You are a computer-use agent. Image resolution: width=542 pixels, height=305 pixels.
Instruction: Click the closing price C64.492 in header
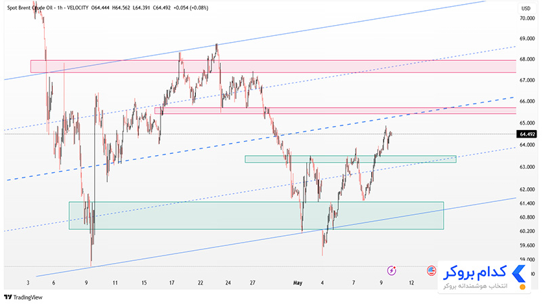click(x=162, y=7)
